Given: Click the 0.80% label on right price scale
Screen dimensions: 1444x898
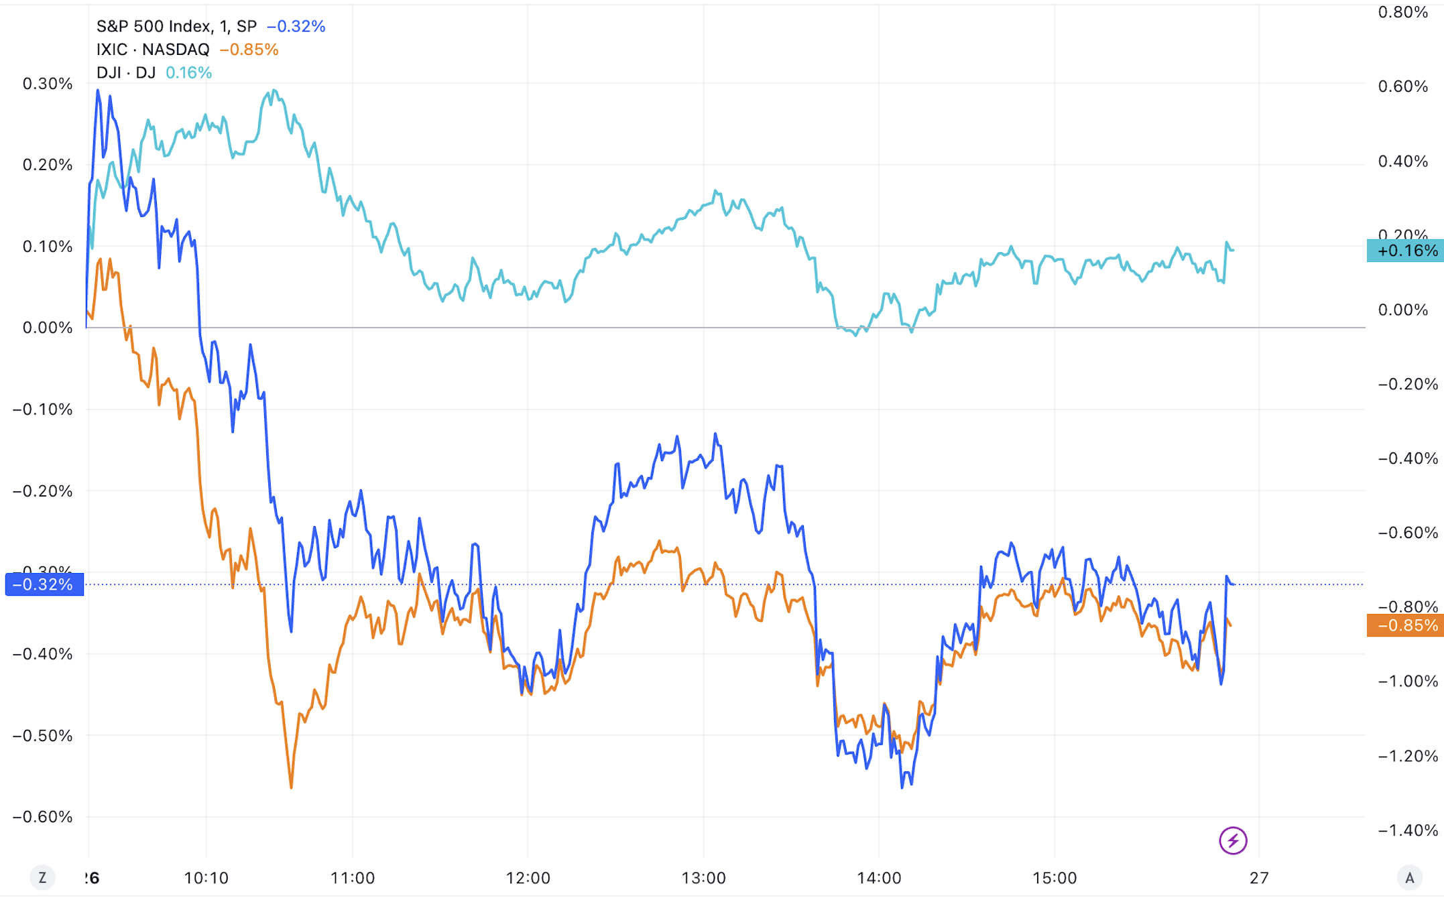Looking at the screenshot, I should point(1402,12).
